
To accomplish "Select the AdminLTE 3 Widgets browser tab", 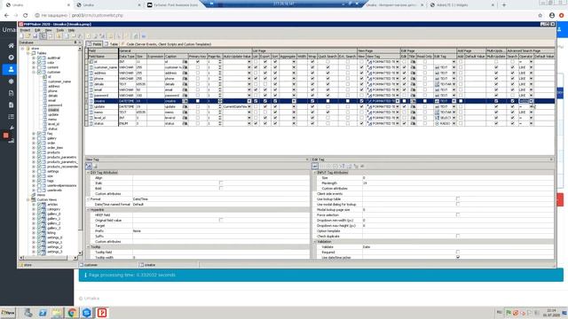I will 461,5.
